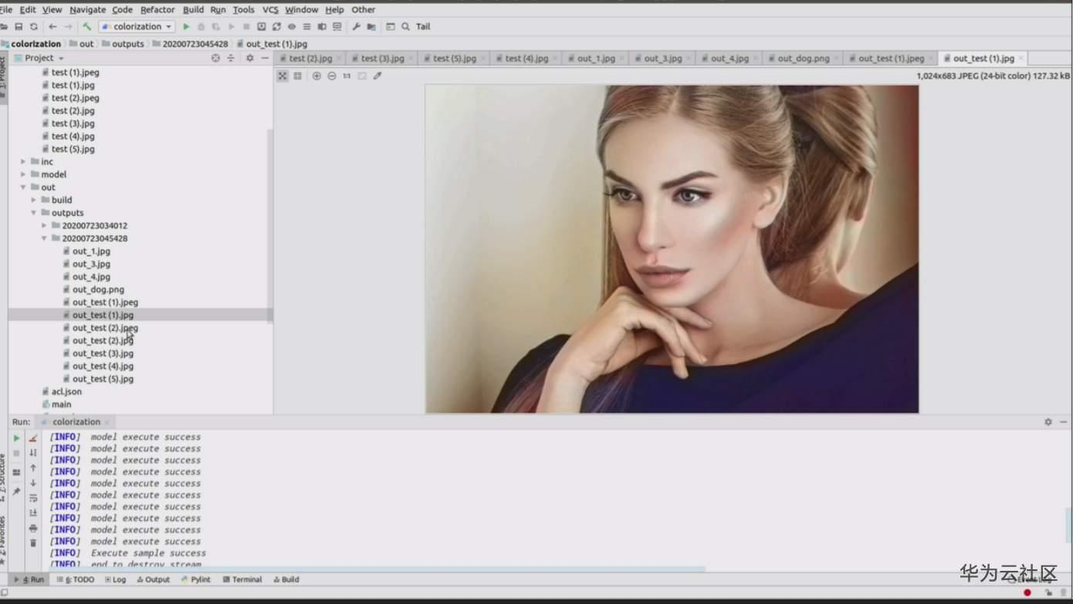Viewport: 1073px width, 604px height.
Task: Collapse the outputs folder in the project tree
Action: (34, 212)
